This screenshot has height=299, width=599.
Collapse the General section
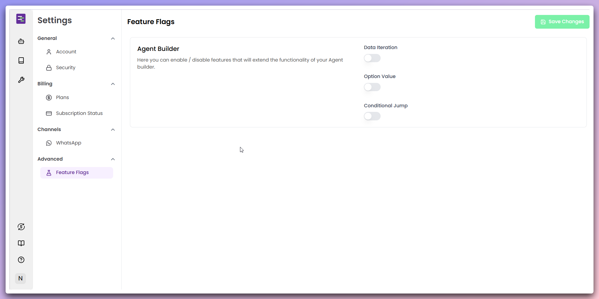tap(113, 38)
